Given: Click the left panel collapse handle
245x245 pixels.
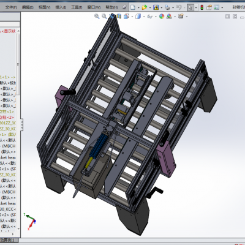Looking at the screenshot, I should point(22,125).
